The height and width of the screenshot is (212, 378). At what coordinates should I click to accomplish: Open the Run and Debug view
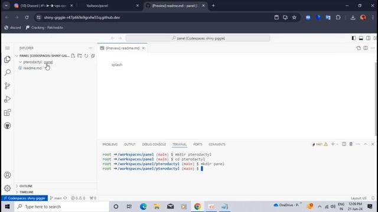coord(8,99)
